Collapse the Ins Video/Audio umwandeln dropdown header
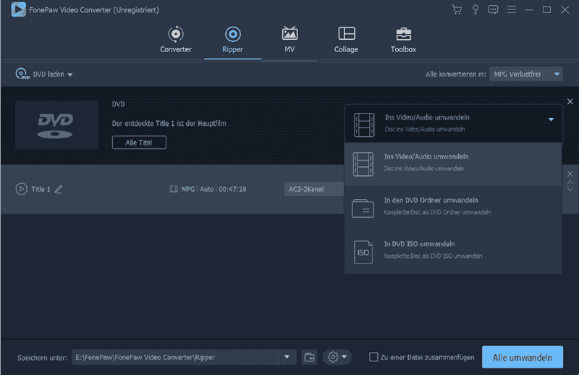 click(453, 124)
